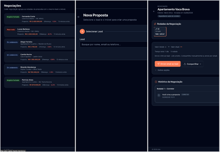The image size is (220, 152).
Task: Click the clock icon beside Histórico da Negociação
Action: (x=156, y=82)
